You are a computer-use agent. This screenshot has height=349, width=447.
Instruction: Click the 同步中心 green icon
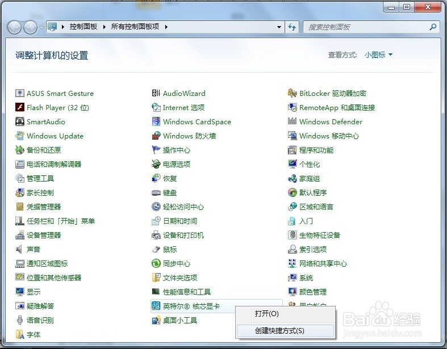click(156, 263)
